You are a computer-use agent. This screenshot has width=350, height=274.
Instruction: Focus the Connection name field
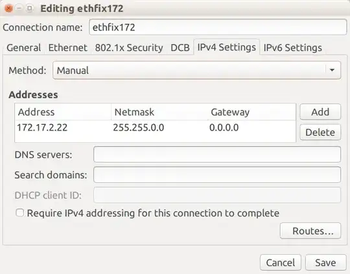point(218,27)
